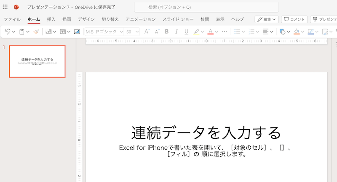Click slide title 連続データを入力する

tap(206, 132)
